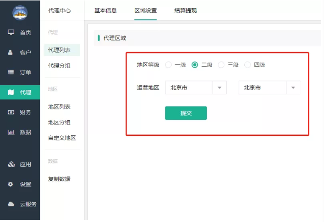324x222 pixels.
Task: Click the first dropdown's arrow caret
Action: tap(220, 88)
